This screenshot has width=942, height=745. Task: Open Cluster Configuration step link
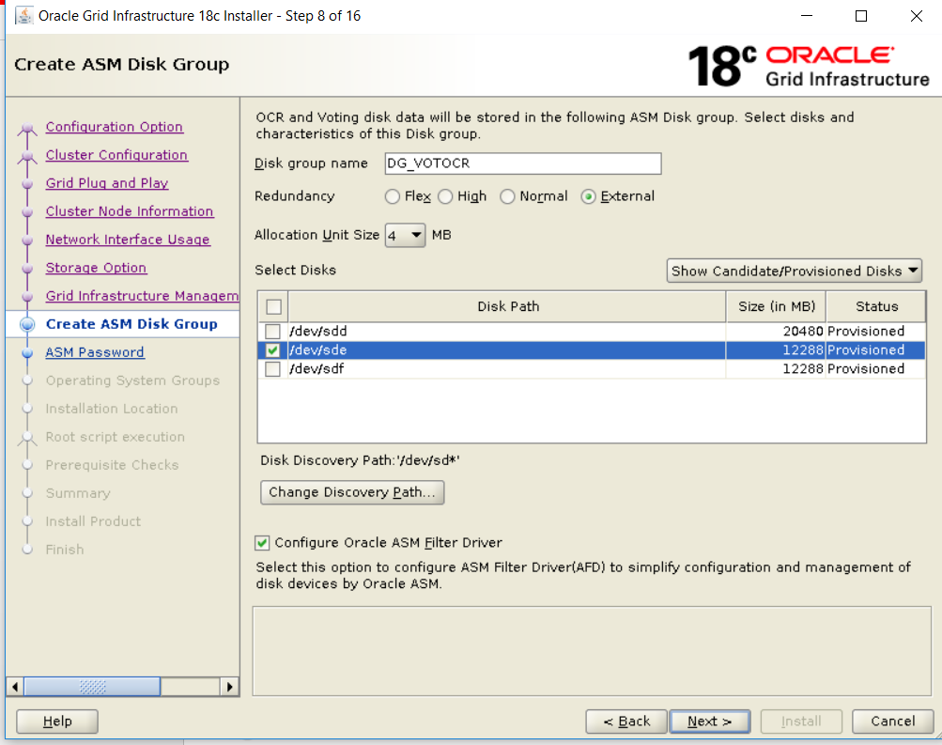(116, 155)
